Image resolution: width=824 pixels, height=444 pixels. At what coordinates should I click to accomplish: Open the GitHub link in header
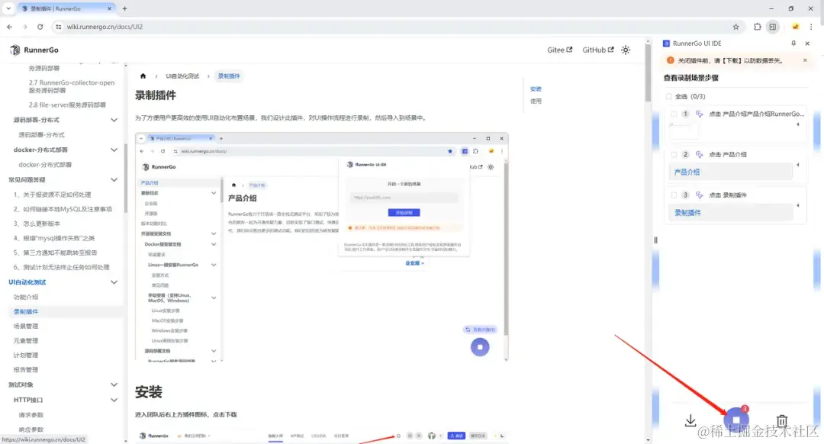pos(598,50)
